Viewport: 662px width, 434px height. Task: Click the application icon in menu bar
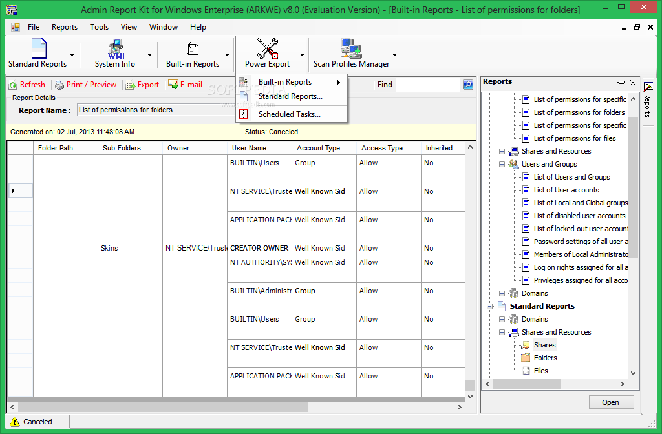[16, 27]
